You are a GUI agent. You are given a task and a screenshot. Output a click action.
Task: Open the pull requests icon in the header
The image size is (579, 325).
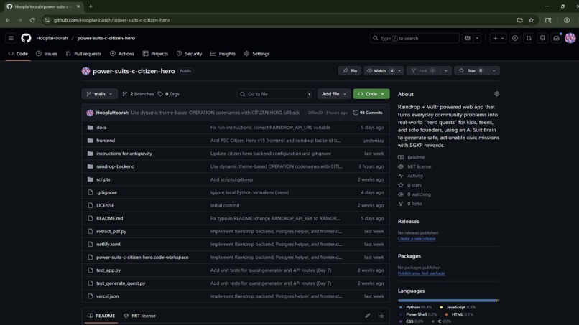529,38
